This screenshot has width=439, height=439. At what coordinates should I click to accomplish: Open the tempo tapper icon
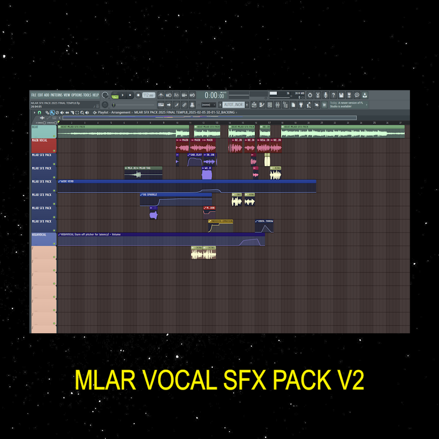tap(309, 105)
